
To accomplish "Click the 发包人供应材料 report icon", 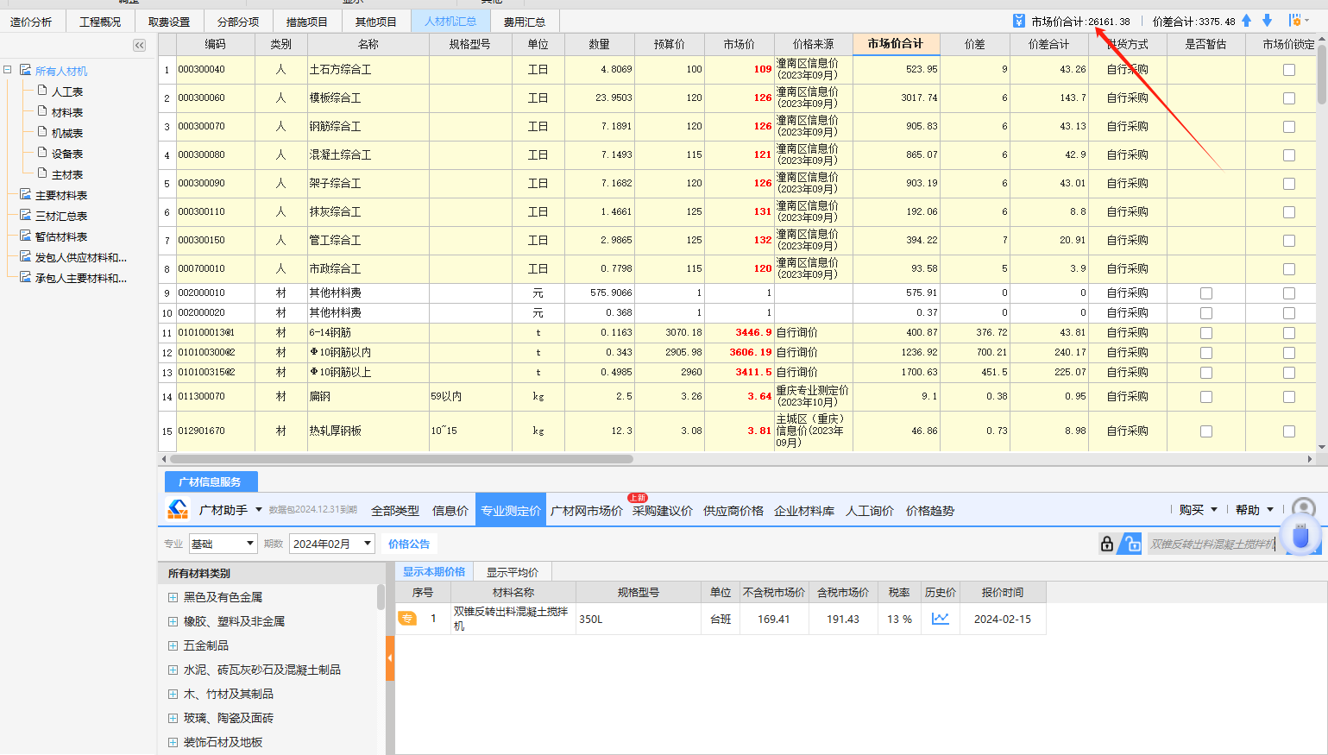I will click(26, 256).
